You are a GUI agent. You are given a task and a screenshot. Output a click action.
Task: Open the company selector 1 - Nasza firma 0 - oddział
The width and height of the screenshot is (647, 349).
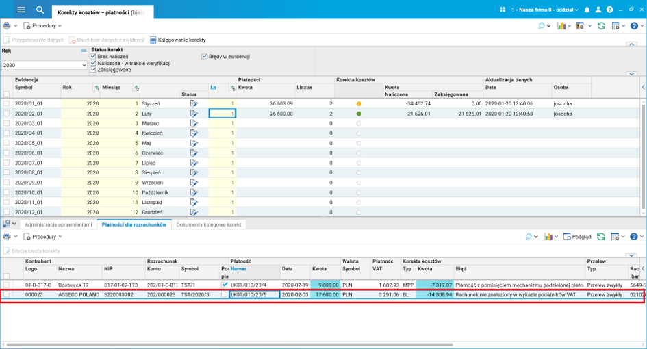pyautogui.click(x=541, y=10)
